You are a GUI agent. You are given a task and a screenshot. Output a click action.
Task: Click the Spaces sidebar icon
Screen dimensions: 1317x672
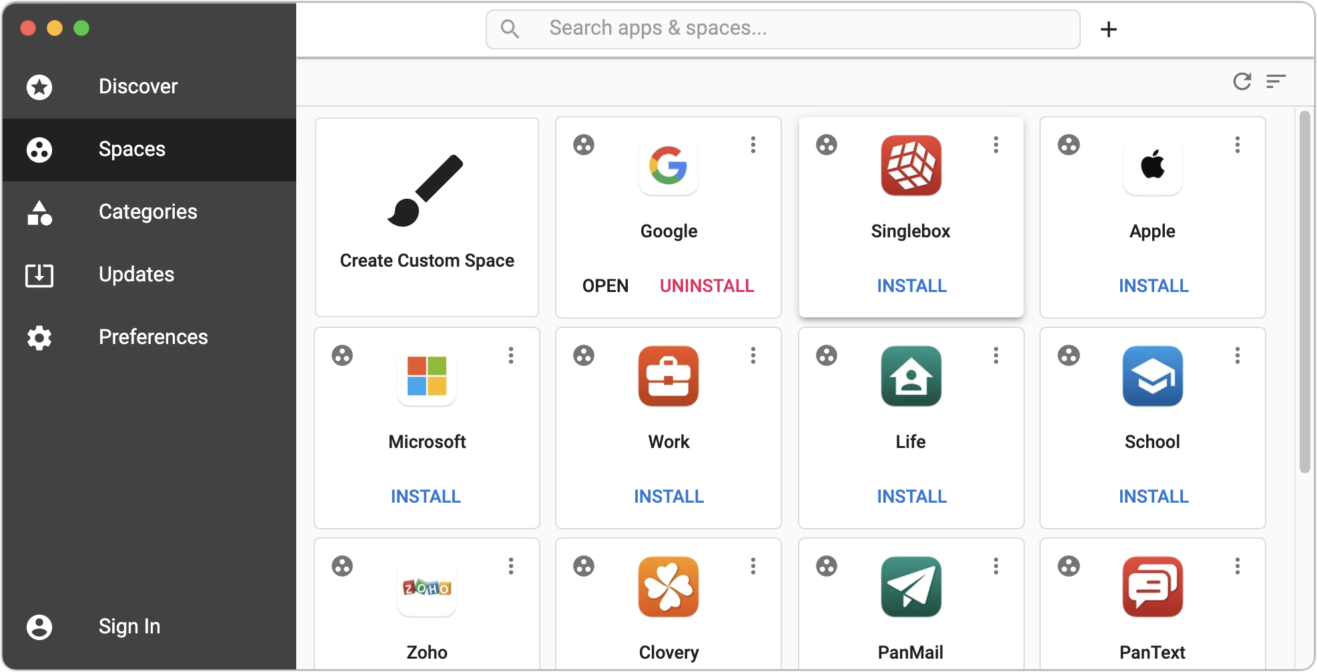point(39,149)
